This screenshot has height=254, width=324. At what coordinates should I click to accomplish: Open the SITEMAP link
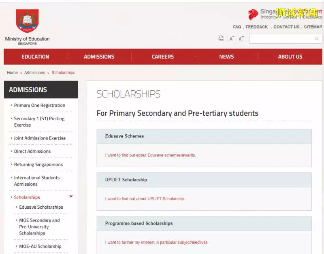click(313, 27)
